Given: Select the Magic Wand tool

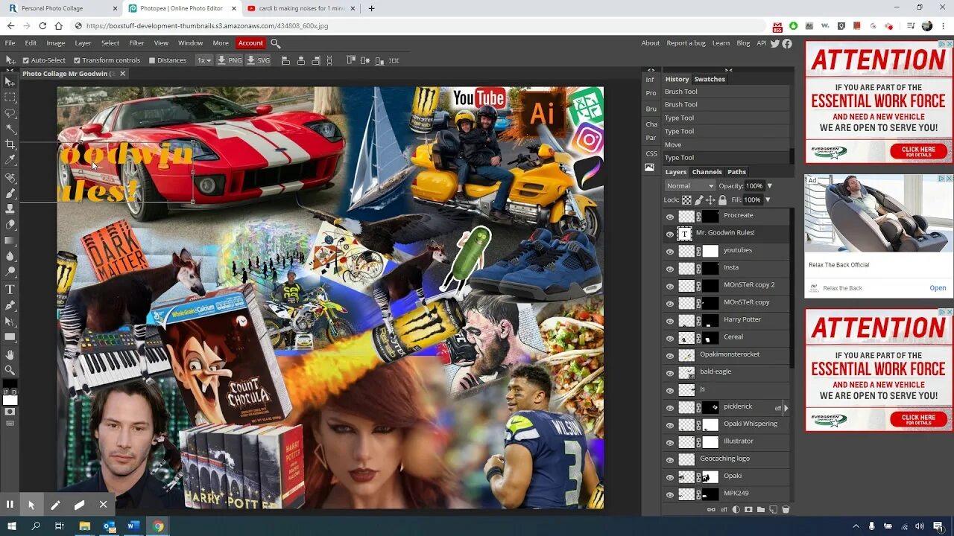Looking at the screenshot, I should (x=10, y=129).
